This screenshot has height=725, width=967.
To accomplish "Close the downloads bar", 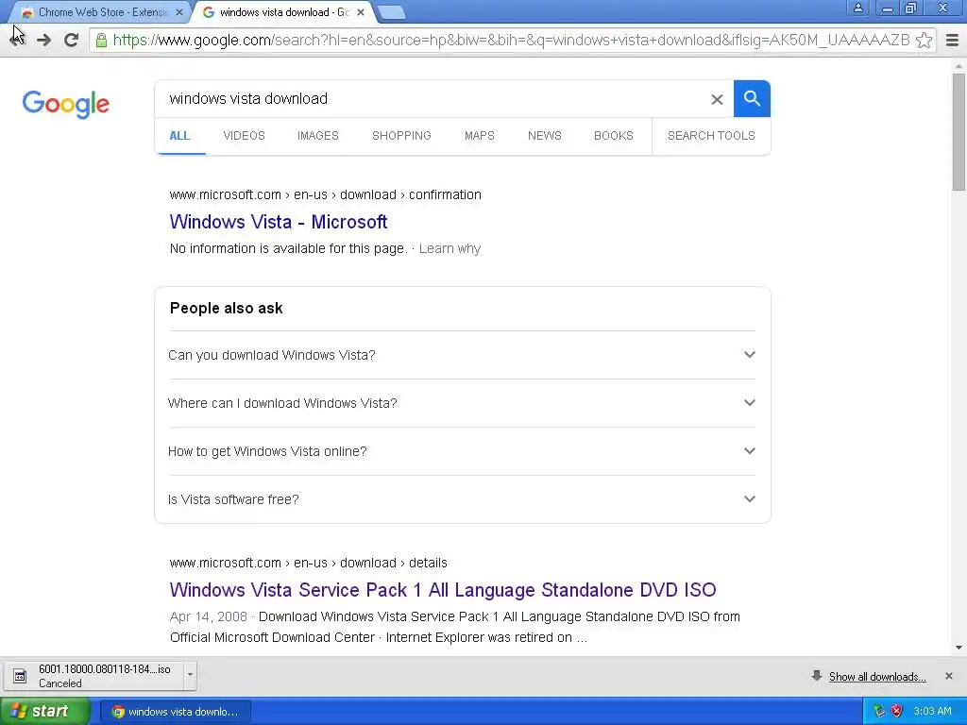I will coord(949,676).
